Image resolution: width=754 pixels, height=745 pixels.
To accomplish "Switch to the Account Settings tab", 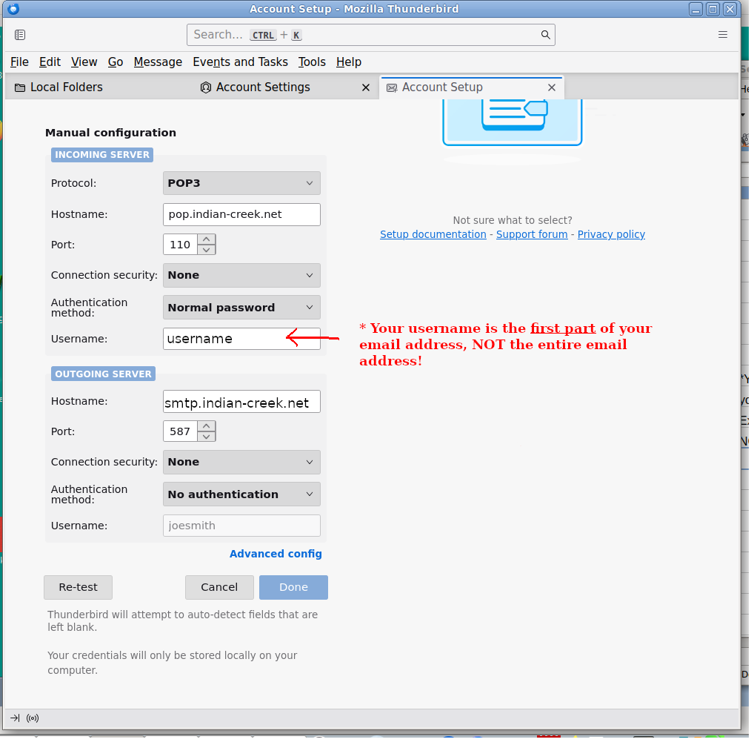I will coord(263,87).
